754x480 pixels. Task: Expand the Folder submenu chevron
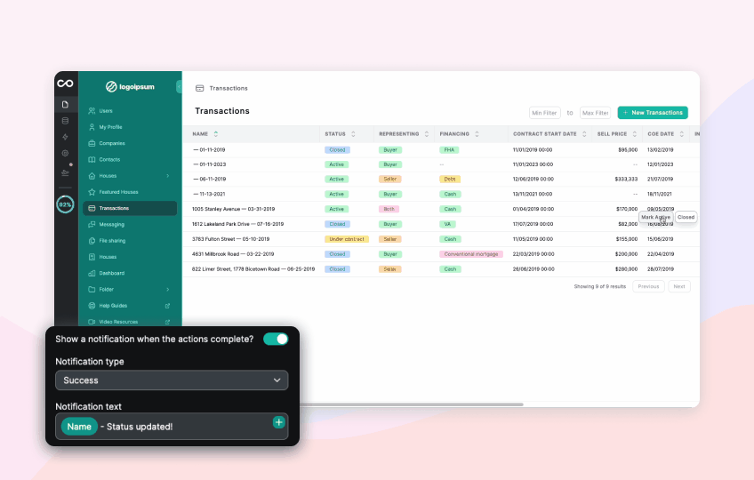pyautogui.click(x=168, y=290)
